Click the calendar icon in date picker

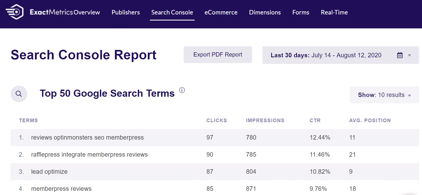tap(400, 55)
